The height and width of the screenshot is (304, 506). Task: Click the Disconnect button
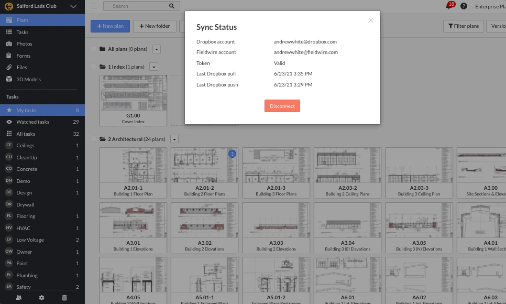tap(282, 106)
